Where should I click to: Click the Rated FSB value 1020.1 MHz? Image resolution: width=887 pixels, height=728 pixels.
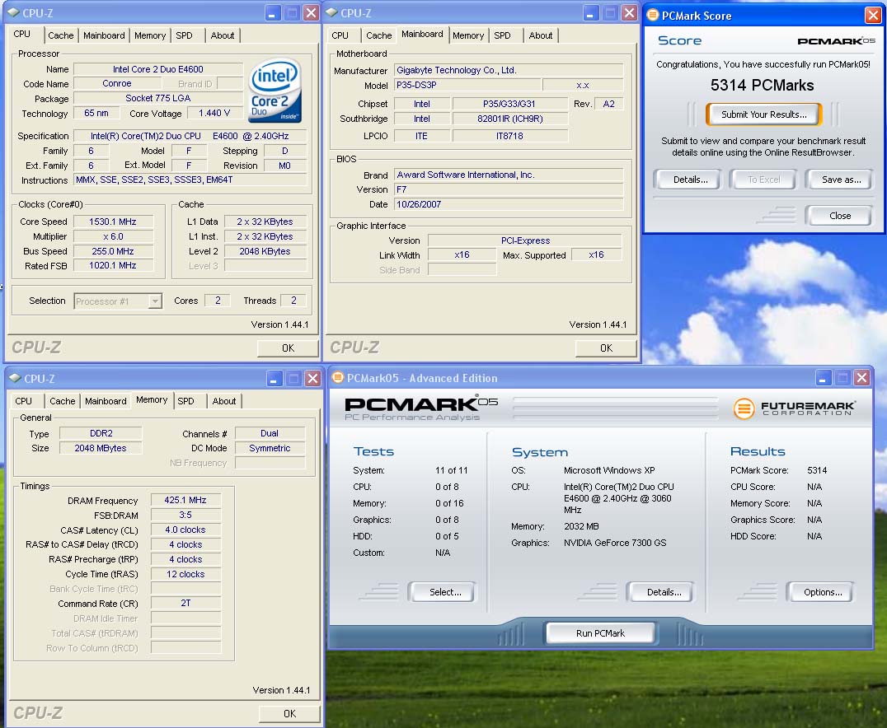113,265
